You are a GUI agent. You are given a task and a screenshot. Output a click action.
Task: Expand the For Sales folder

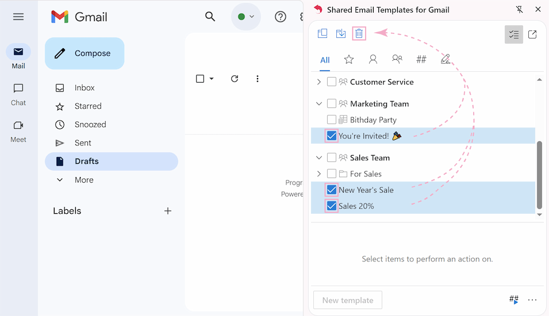point(318,174)
